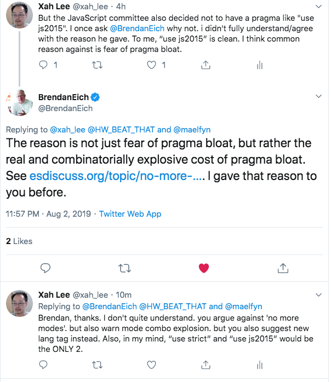Unlike BrendanEich's tweet via red heart
This screenshot has width=331, height=382.
pyautogui.click(x=204, y=268)
